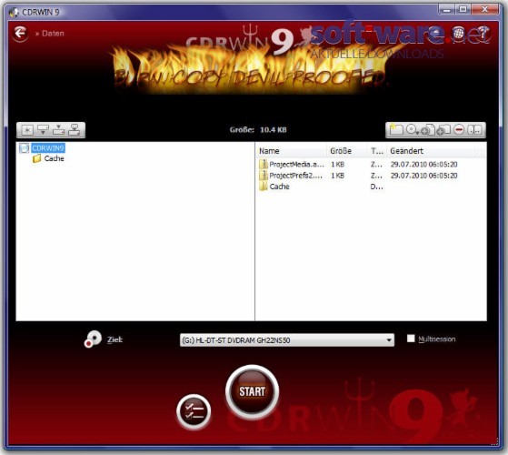Open the Ziel target drive dropdown
The width and height of the screenshot is (508, 455).
287,340
